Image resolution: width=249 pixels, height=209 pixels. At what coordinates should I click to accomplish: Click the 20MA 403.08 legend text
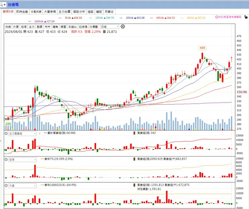135,18
